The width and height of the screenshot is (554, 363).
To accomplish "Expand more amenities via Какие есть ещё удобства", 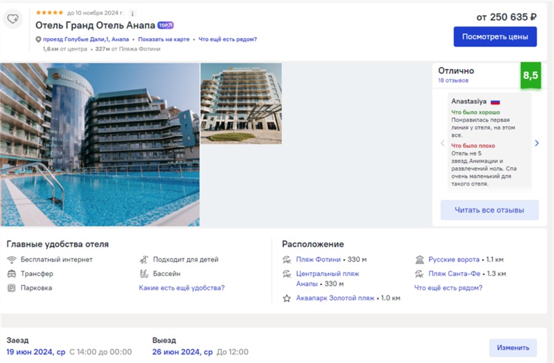I will coord(182,288).
